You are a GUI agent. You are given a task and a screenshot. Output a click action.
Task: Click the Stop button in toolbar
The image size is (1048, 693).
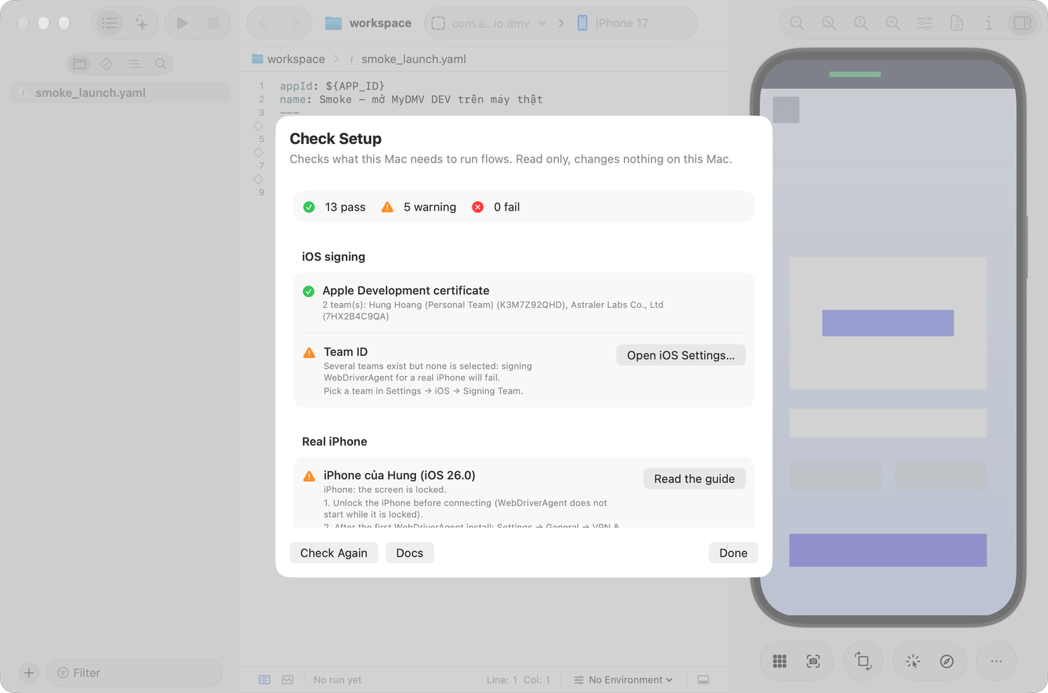point(213,23)
